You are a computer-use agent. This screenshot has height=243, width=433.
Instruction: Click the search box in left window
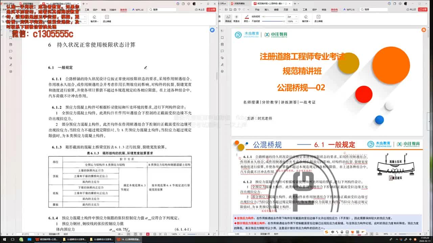pyautogui.click(x=162, y=10)
